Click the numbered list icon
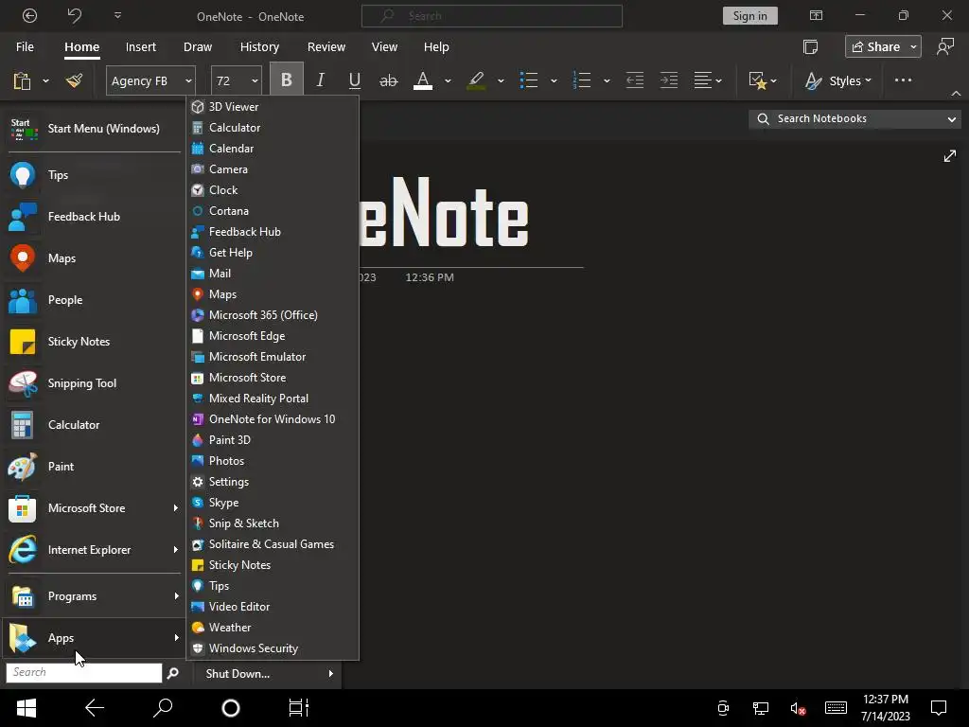This screenshot has height=727, width=969. tap(582, 80)
